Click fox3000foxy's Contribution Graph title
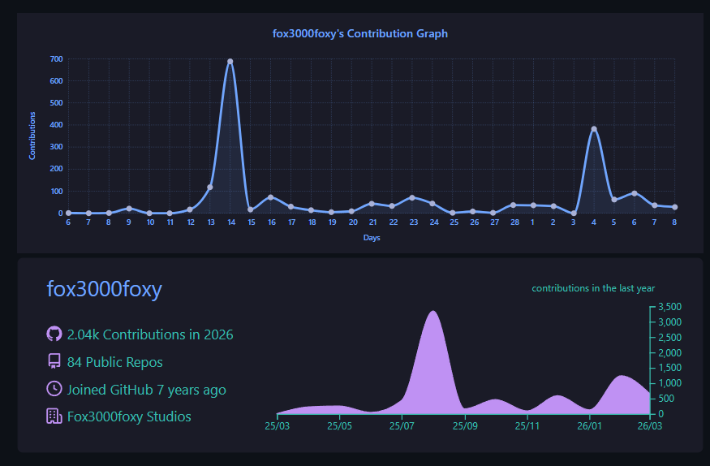 coord(360,33)
